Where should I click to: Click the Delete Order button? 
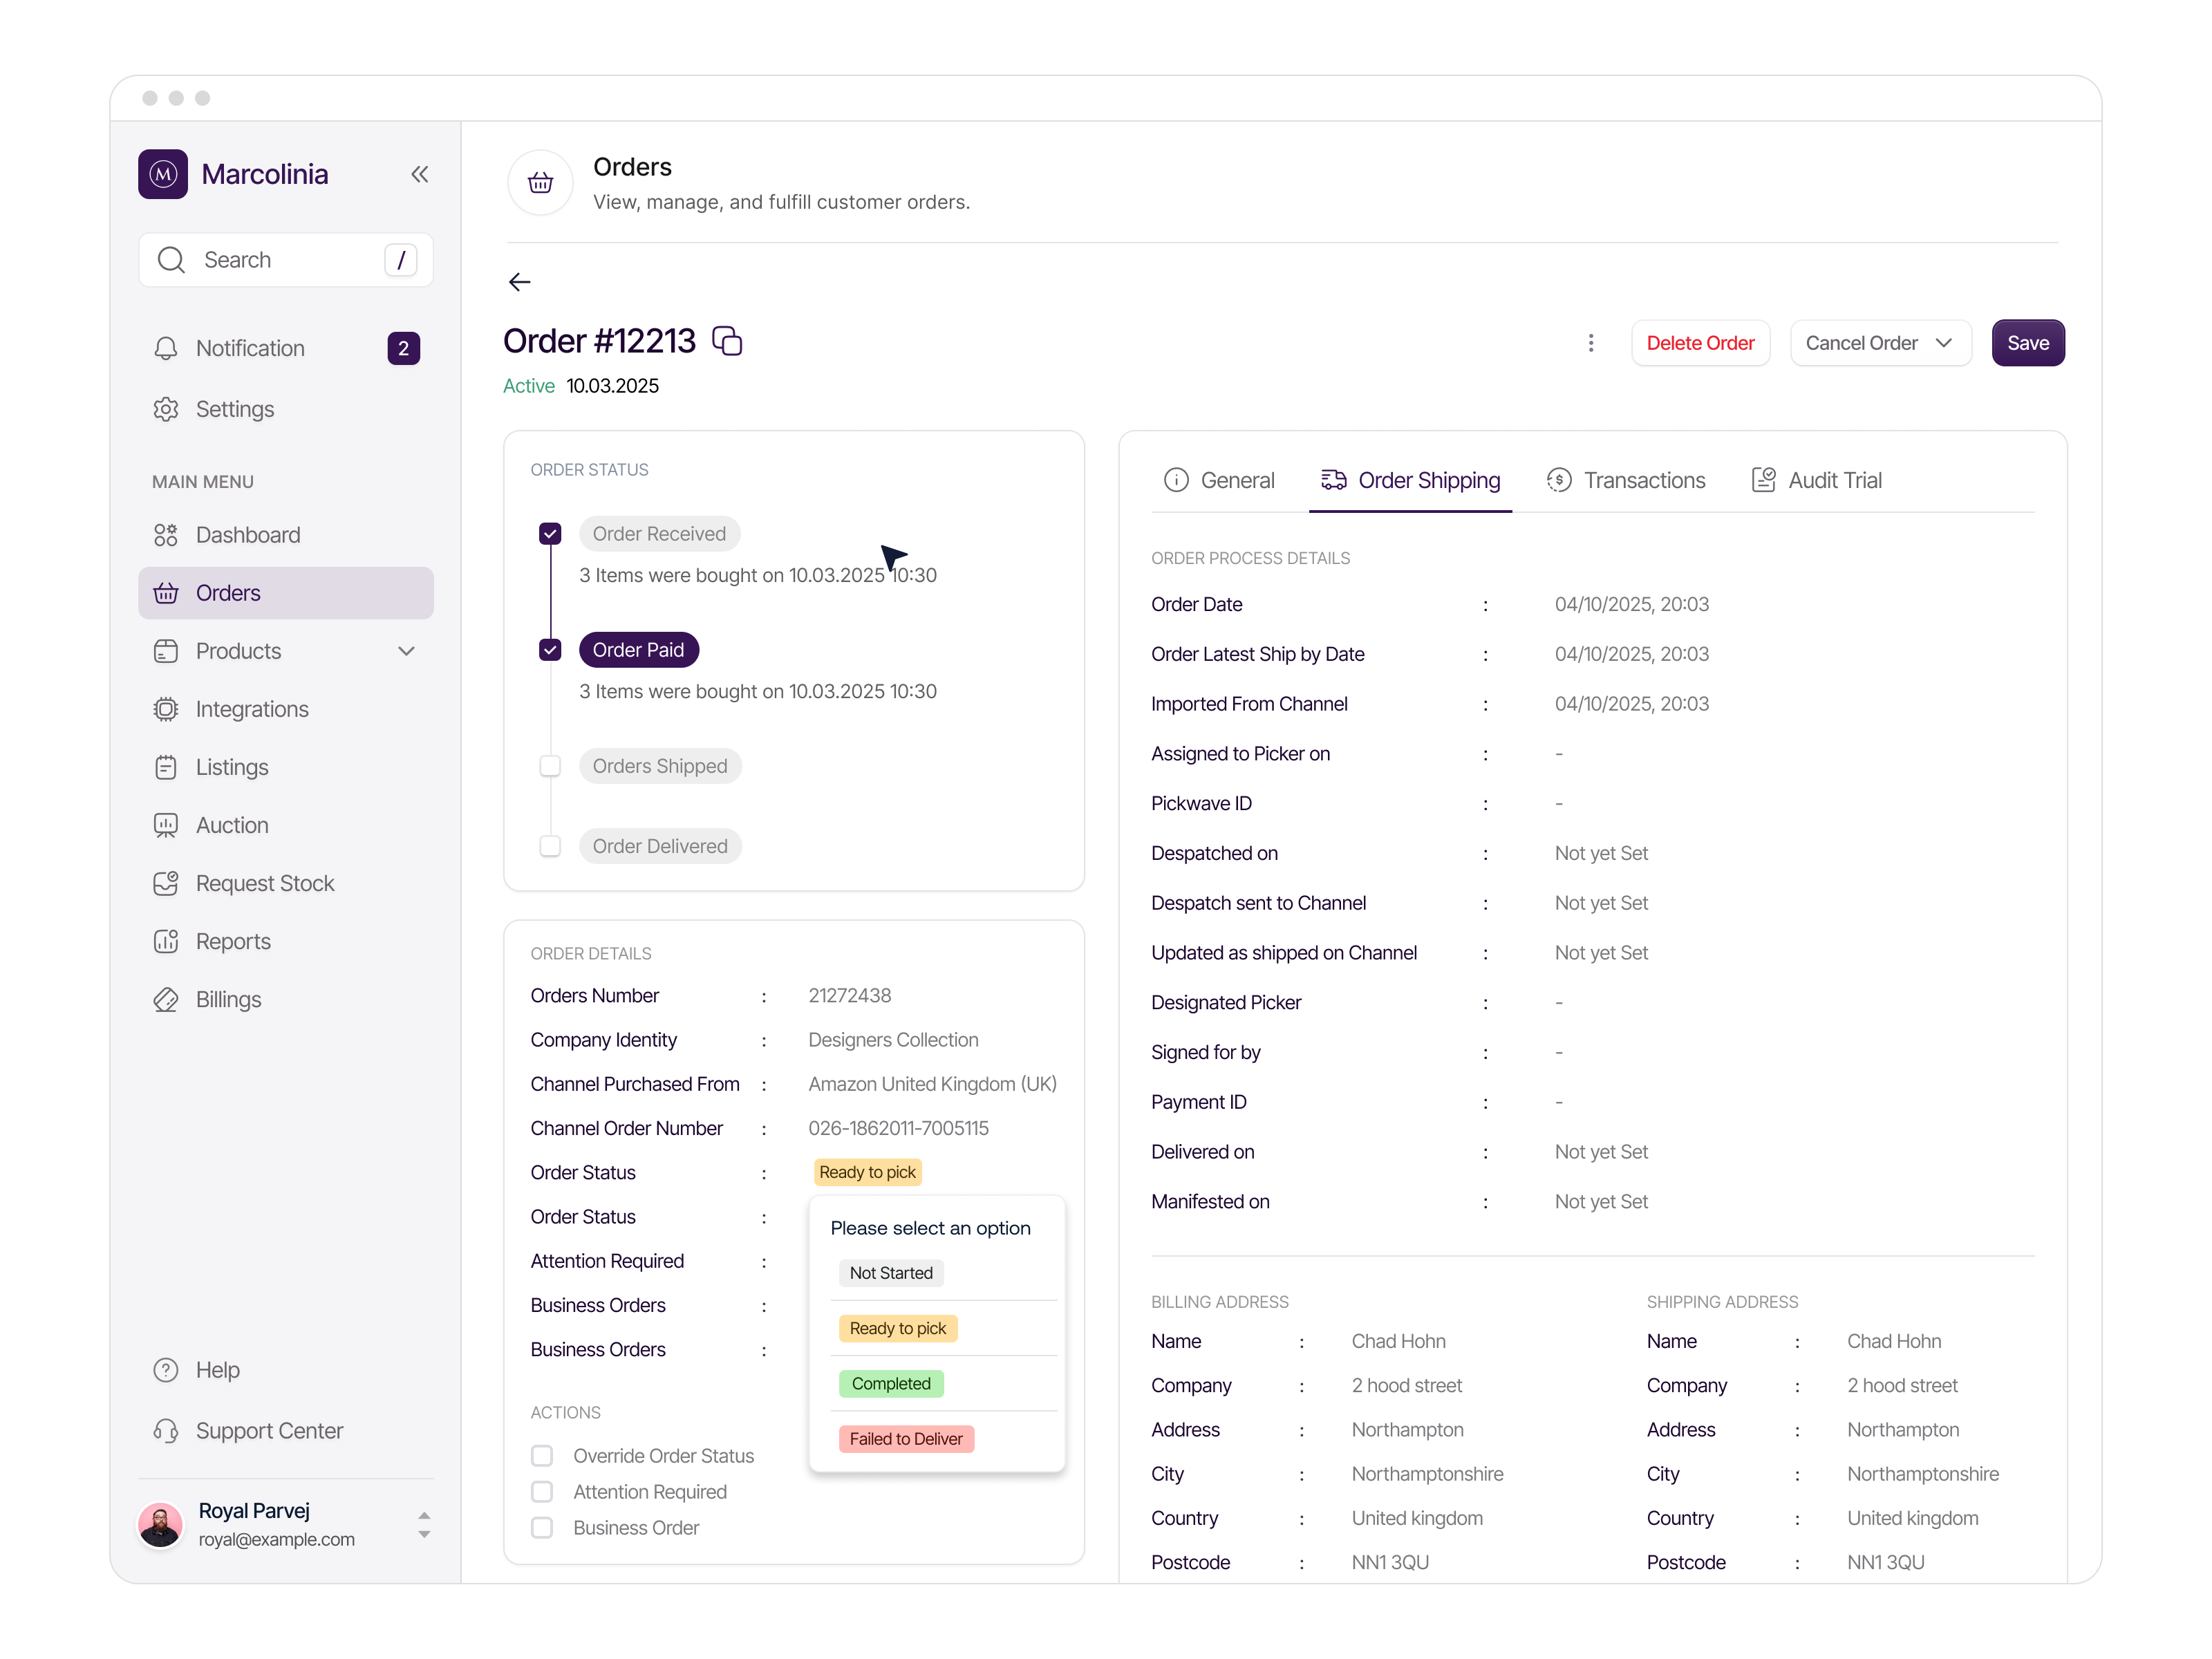click(1700, 342)
